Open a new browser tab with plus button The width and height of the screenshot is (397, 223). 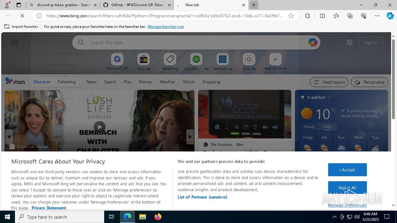click(x=254, y=5)
